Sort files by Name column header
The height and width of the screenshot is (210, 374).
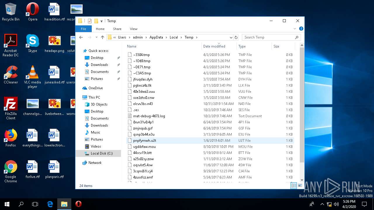(x=163, y=46)
